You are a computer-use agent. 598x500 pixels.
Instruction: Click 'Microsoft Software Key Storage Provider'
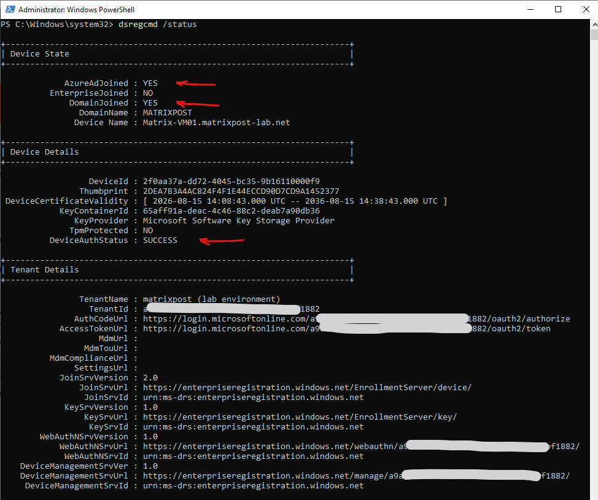(239, 221)
